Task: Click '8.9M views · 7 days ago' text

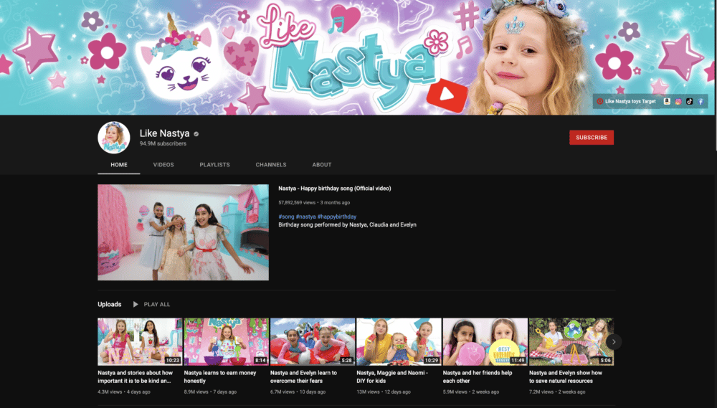Action: [210, 392]
